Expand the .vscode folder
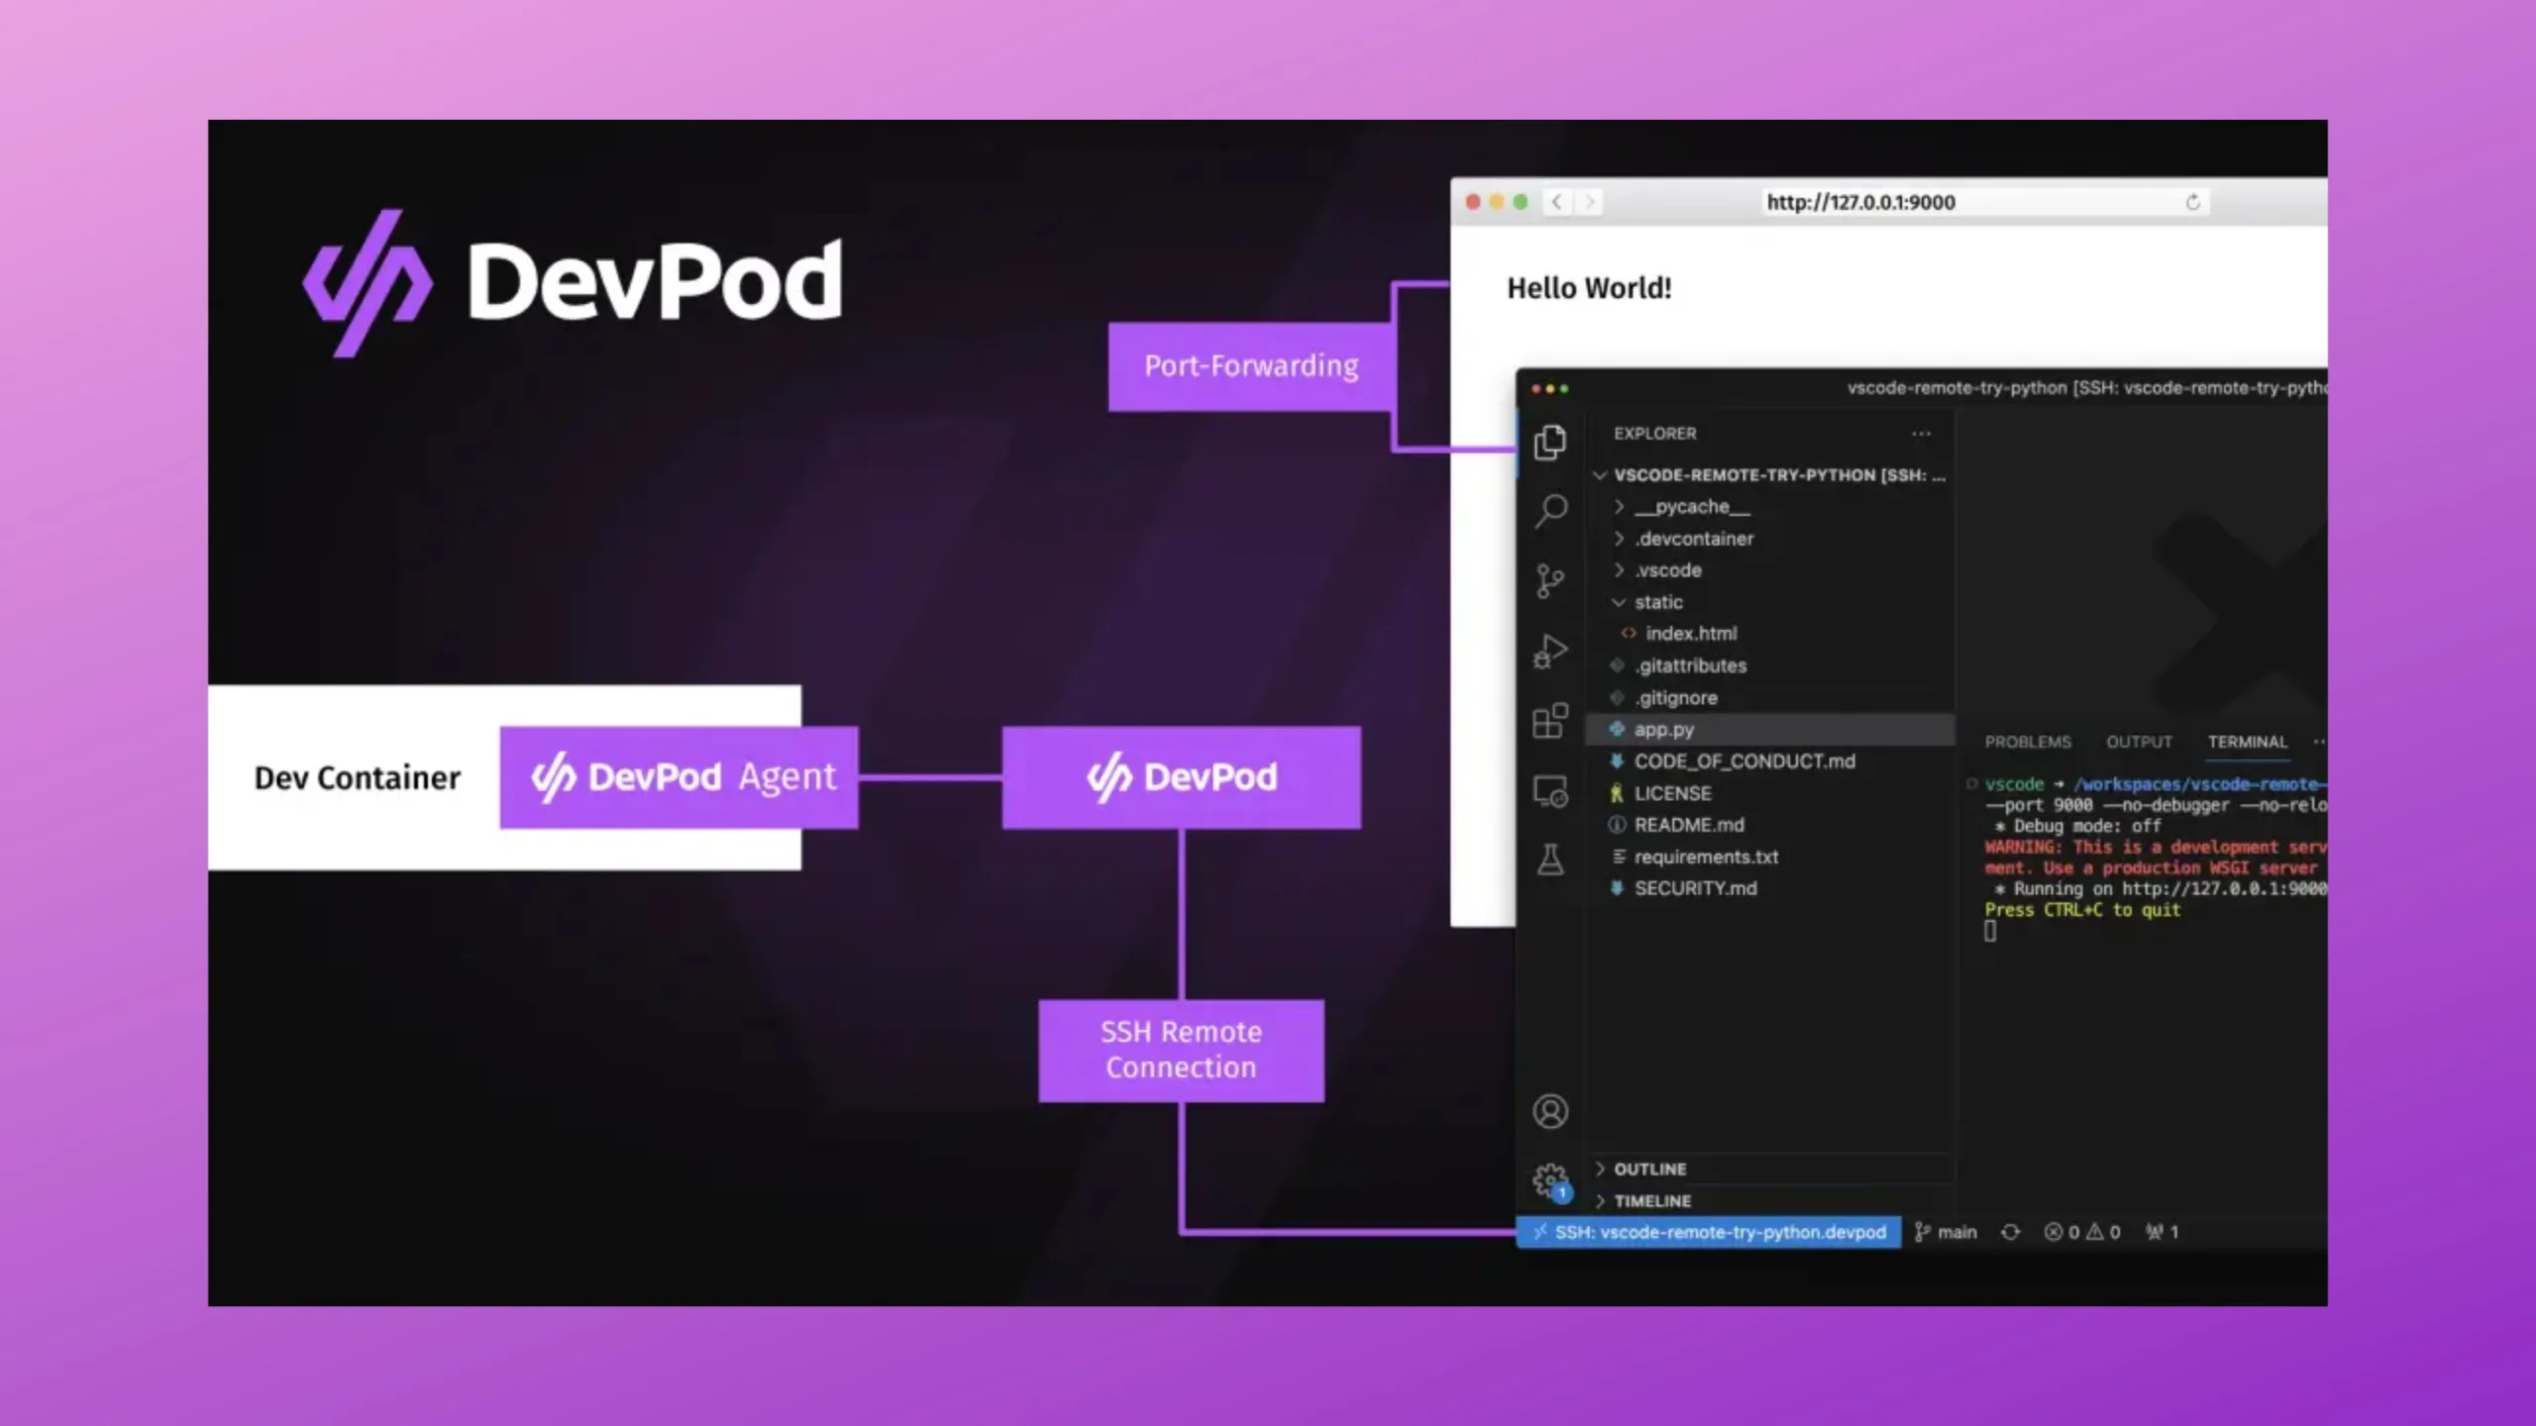 coord(1770,570)
